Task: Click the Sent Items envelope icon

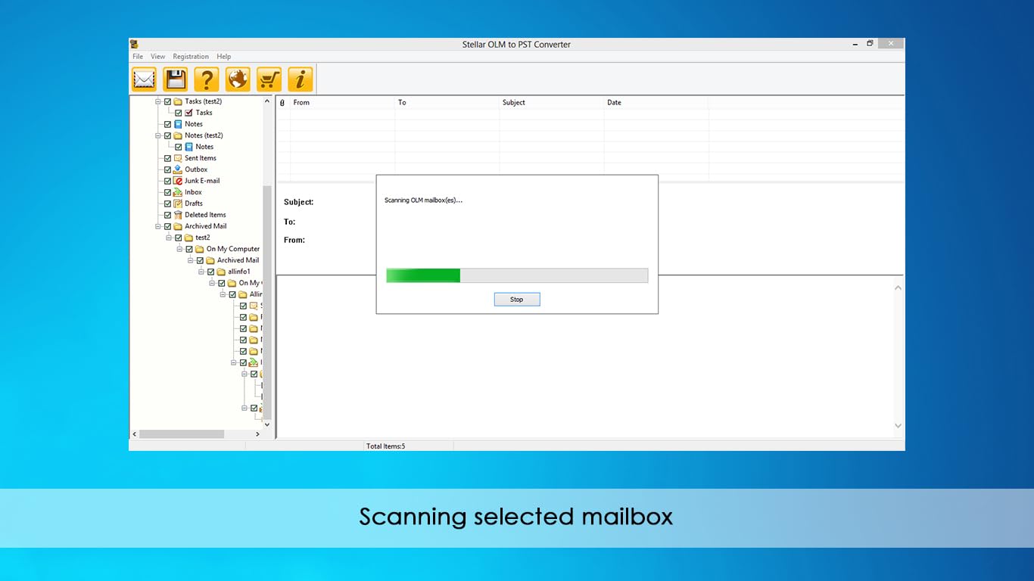Action: [178, 158]
